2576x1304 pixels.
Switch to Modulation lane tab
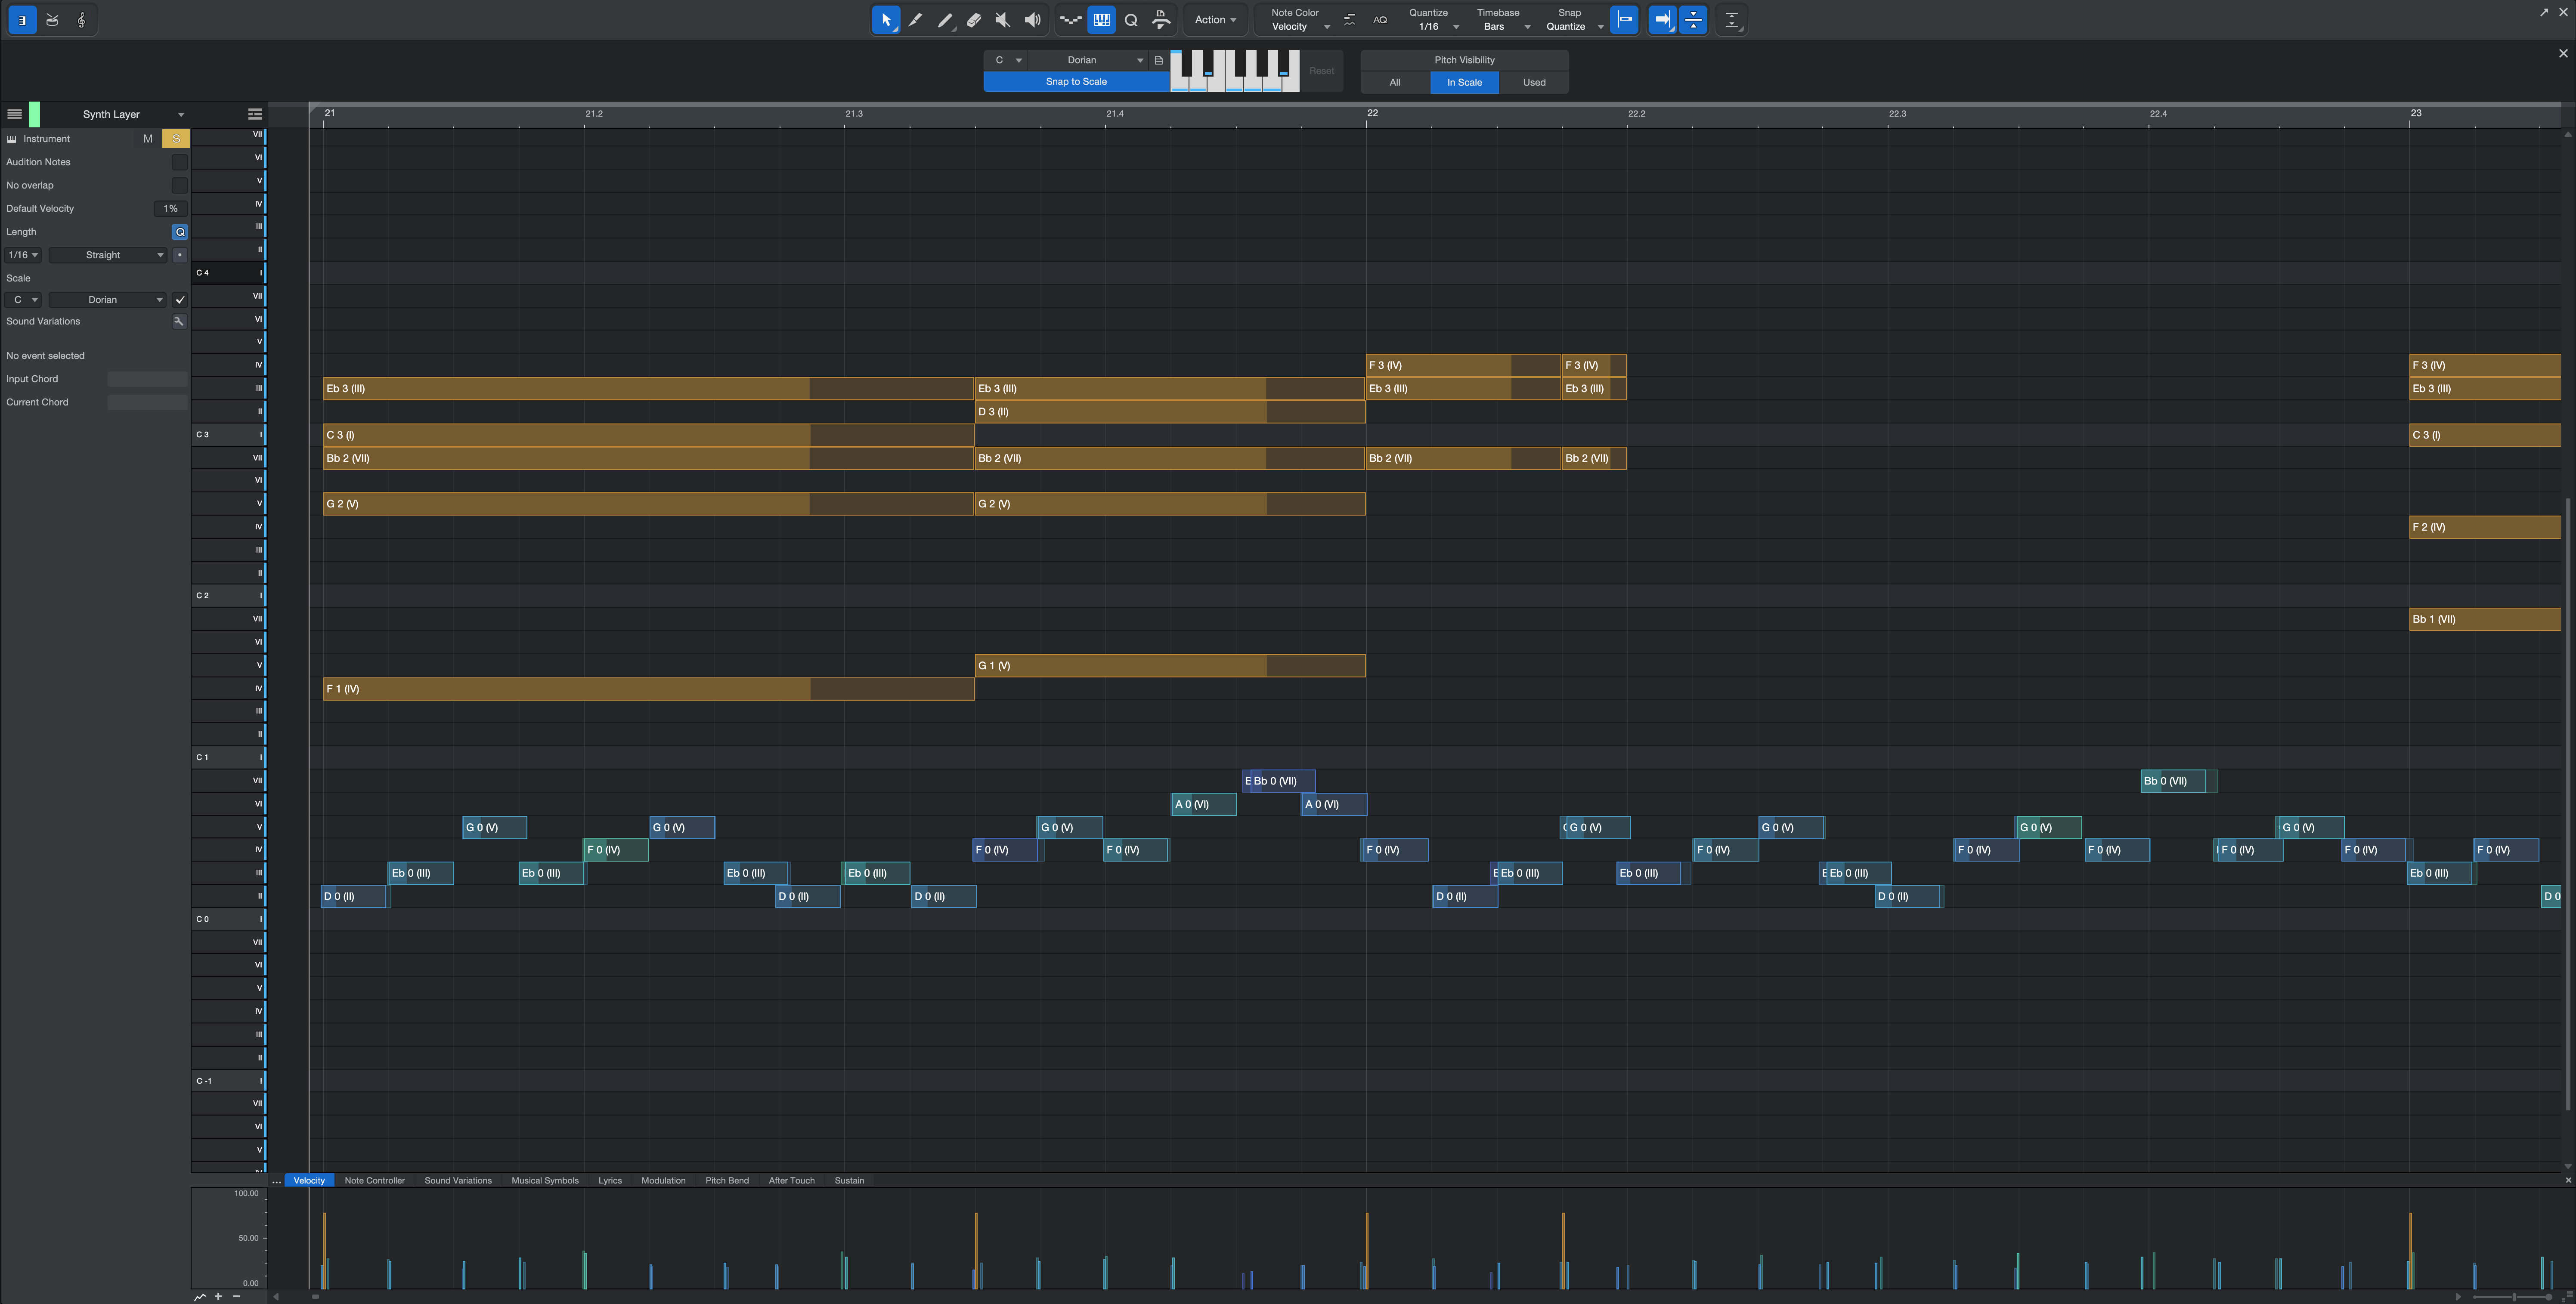(663, 1181)
